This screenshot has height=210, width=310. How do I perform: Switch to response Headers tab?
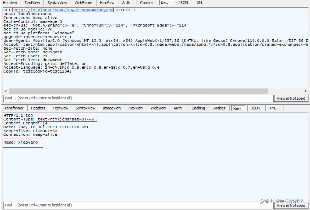pyautogui.click(x=38, y=108)
